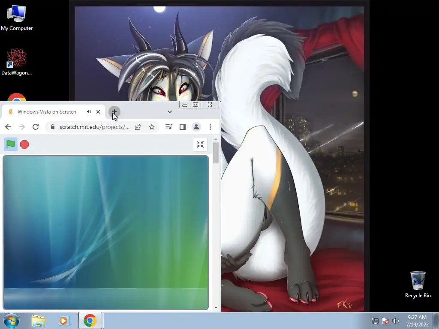Image resolution: width=439 pixels, height=329 pixels.
Task: Select My Computer desktop icon
Action: point(17,18)
